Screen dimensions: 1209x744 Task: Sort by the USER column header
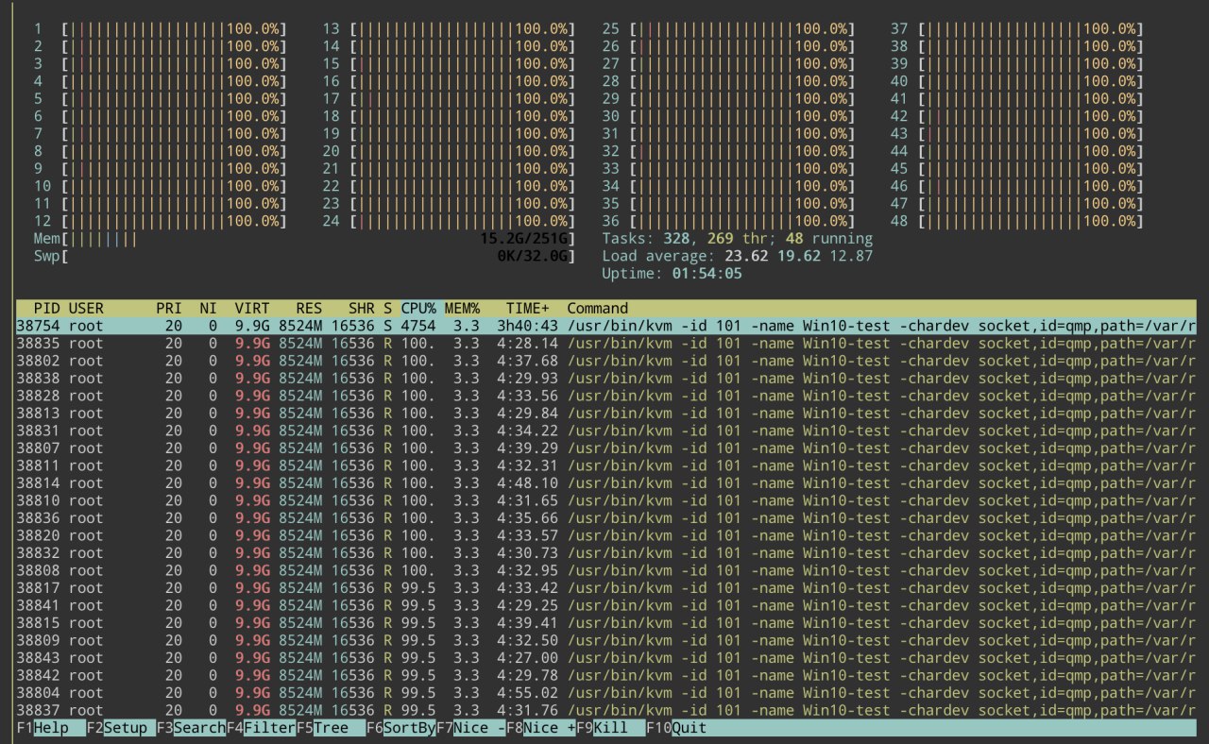[86, 308]
